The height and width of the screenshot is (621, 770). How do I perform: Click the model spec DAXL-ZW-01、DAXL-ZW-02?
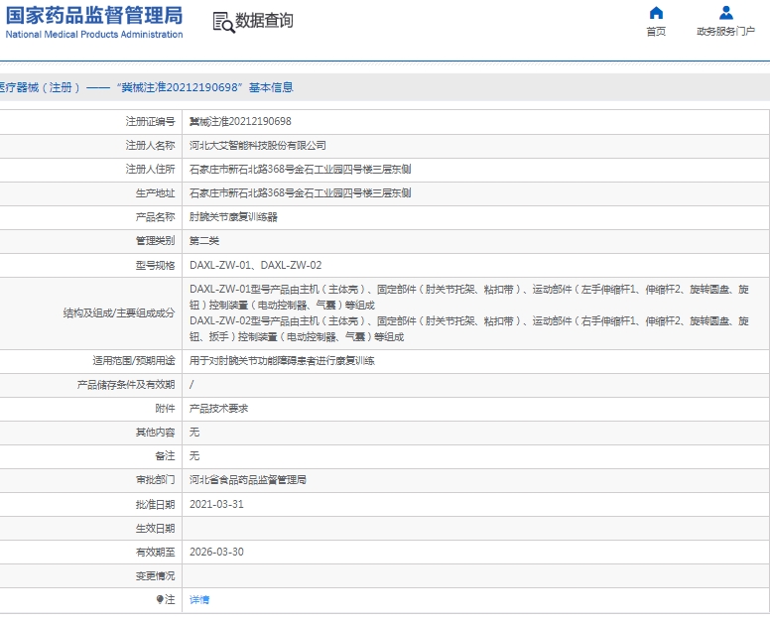[x=256, y=265]
